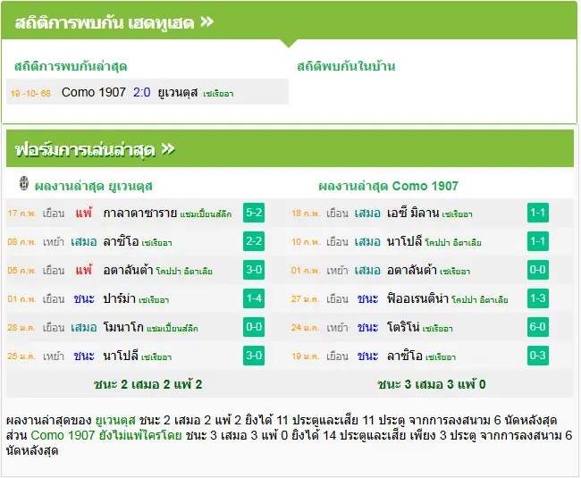581x478 pixels.
Task: Click the 1-4 score for ปาร์ม่า
Action: (254, 298)
